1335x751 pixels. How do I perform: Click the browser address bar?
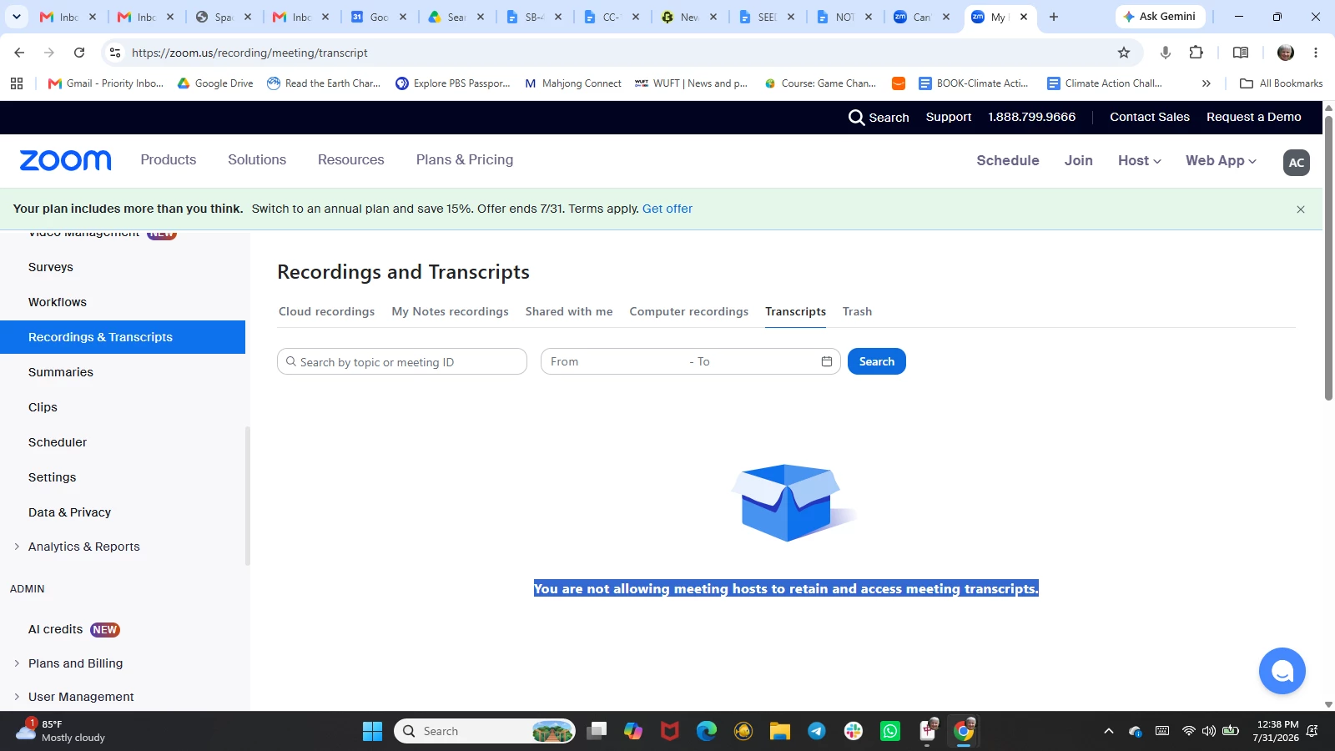point(617,53)
